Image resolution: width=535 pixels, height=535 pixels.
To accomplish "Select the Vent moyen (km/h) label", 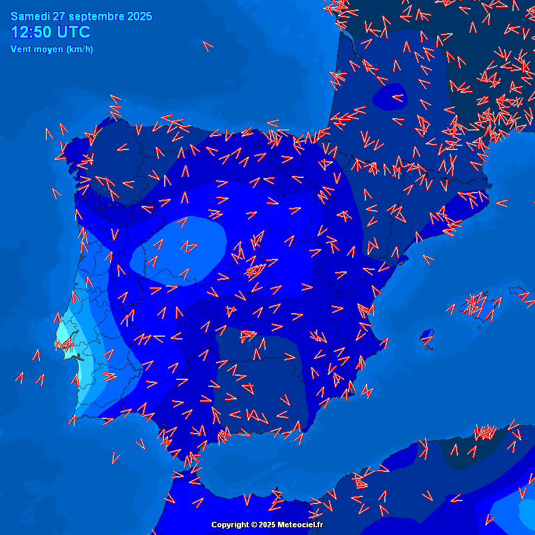I will point(52,49).
